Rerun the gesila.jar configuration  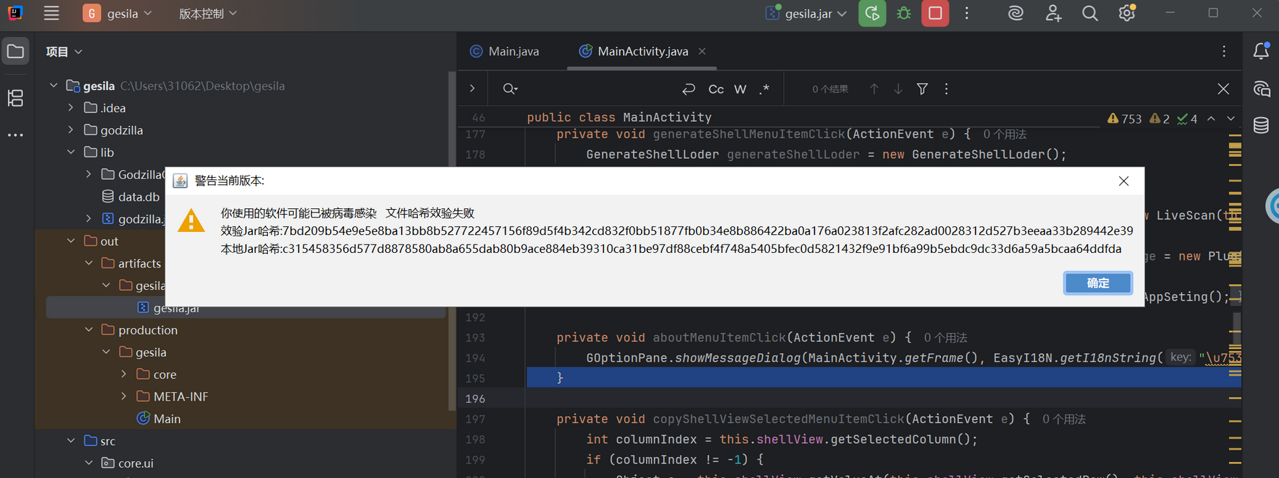[x=872, y=13]
